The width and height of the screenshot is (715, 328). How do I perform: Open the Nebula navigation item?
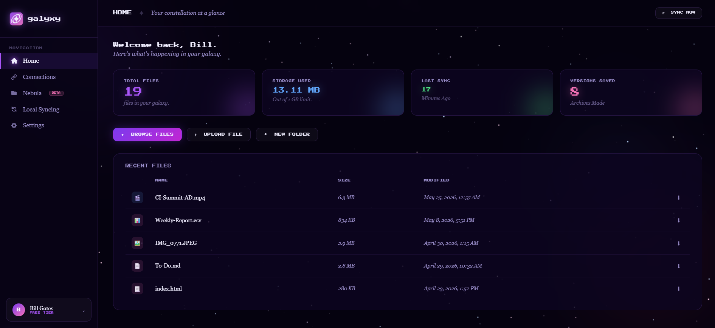(49, 93)
